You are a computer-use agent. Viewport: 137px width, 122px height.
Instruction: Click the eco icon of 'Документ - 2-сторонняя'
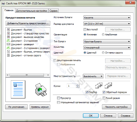[x=8, y=41]
